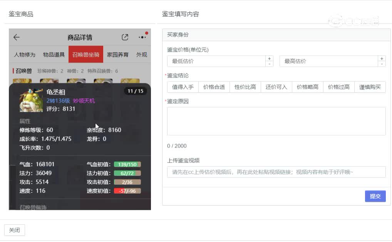Image resolution: width=392 pixels, height=242 pixels.
Task: Click the 11 / 15 page counter badge
Action: (x=135, y=91)
